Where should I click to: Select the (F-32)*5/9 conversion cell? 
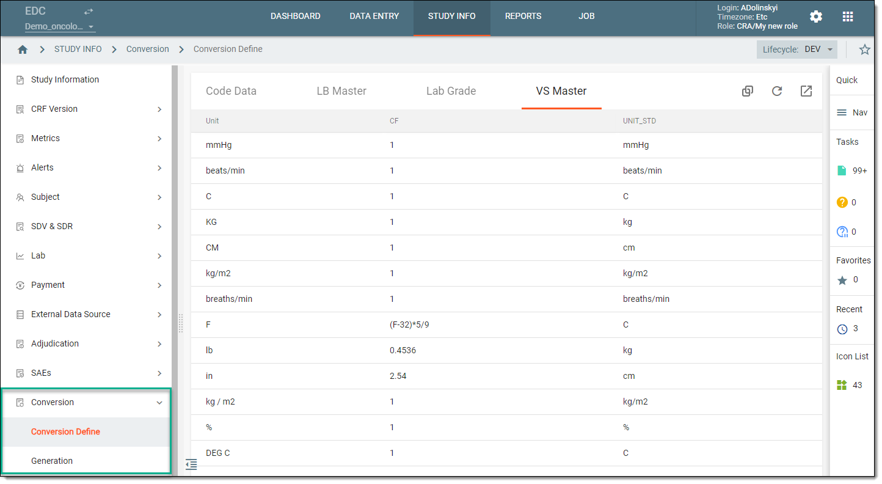click(409, 325)
